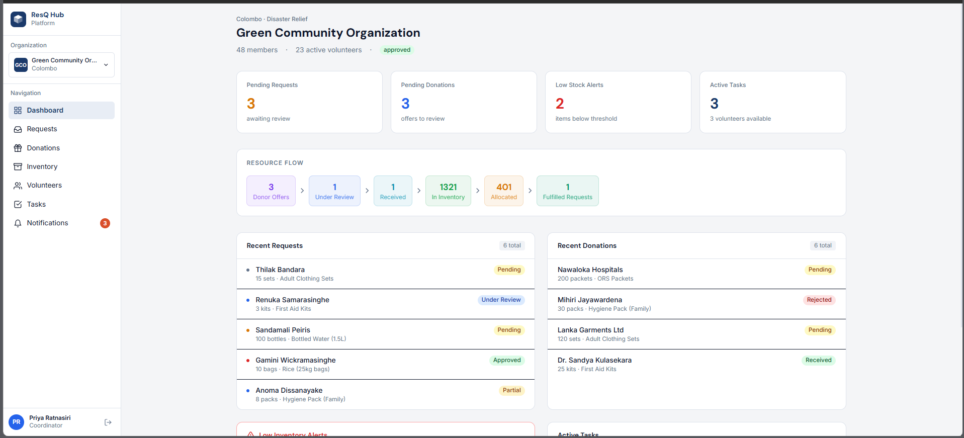Click the GCO organization badge

[x=21, y=65]
